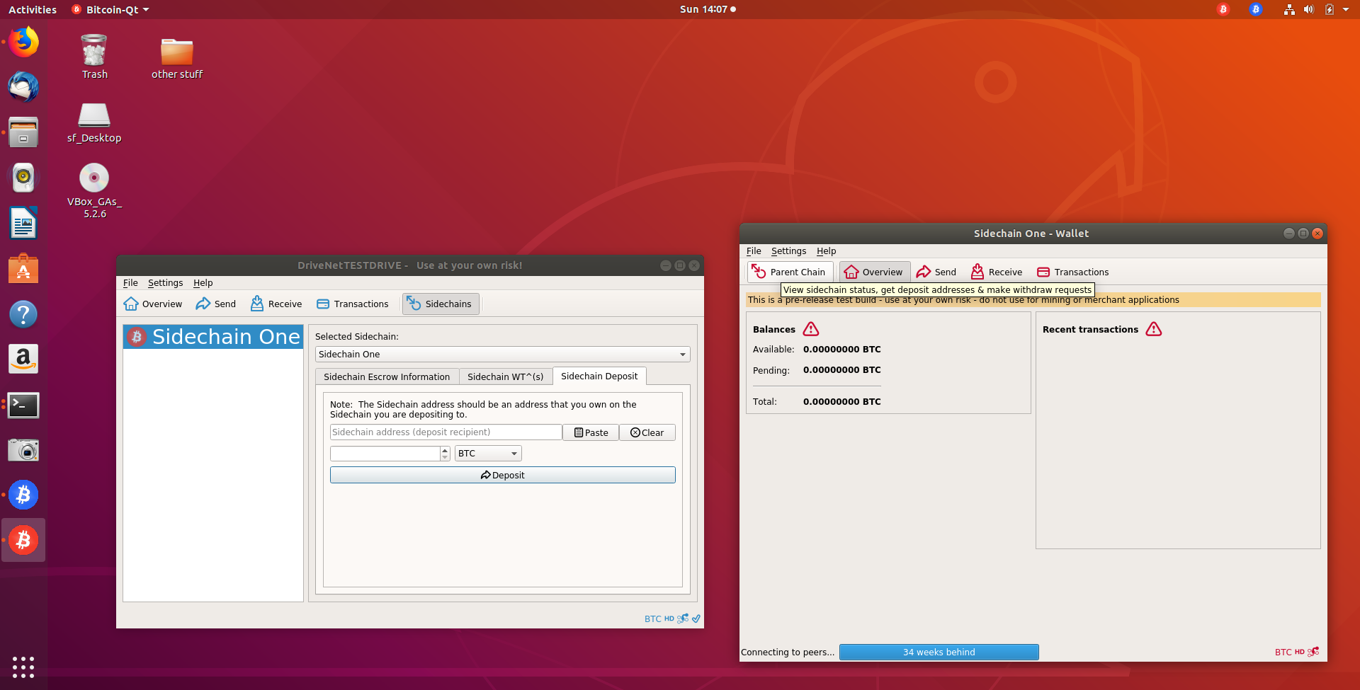Open Sidechain wallet File menu
The height and width of the screenshot is (690, 1360).
coord(754,251)
